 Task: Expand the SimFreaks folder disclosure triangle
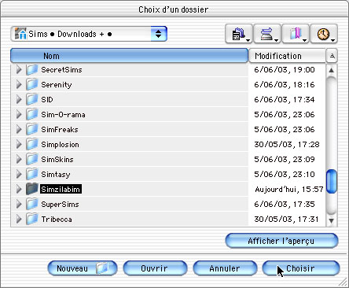coord(19,129)
